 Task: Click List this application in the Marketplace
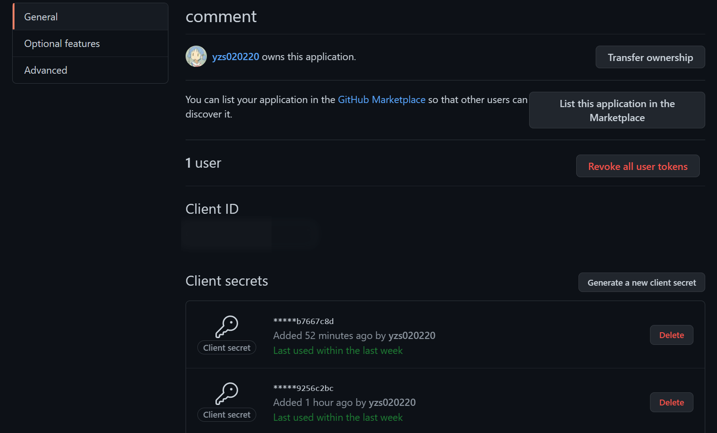[617, 110]
